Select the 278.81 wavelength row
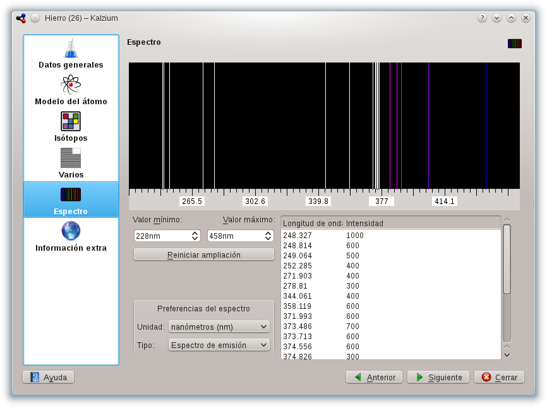547x408 pixels. pos(391,286)
